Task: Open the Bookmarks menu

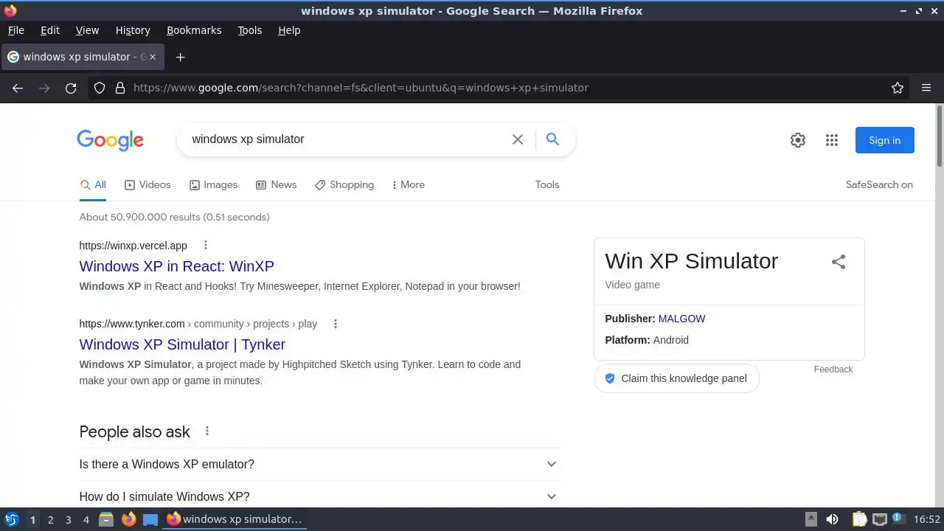Action: tap(194, 30)
